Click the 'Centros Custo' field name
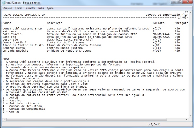Image resolution: width=194 pixels, height=128 pixels. (14, 48)
